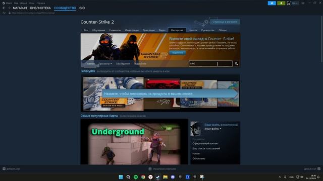323x181 pixels.
Task: Open the account name dropdown beside avatar
Action: click(x=295, y=3)
